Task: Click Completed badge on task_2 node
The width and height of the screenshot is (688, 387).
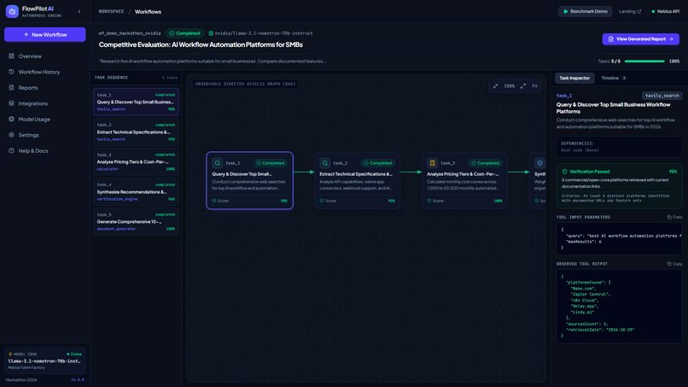Action: (378, 163)
